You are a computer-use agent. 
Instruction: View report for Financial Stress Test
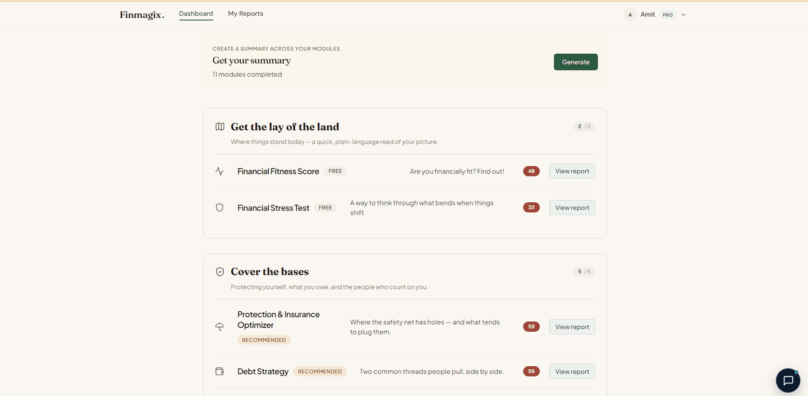[572, 207]
